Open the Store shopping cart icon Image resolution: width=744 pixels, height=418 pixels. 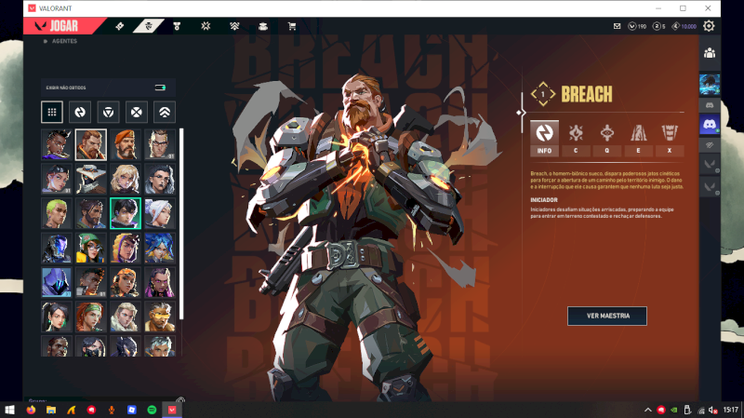(292, 26)
